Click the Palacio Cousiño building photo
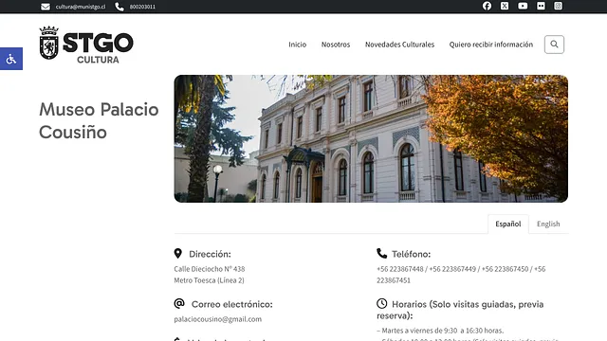Screen dimensions: 607x341 tap(371, 138)
